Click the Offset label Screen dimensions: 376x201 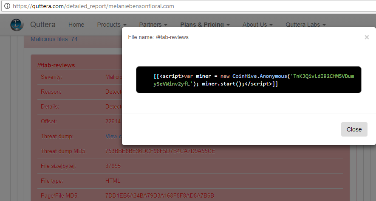point(49,122)
